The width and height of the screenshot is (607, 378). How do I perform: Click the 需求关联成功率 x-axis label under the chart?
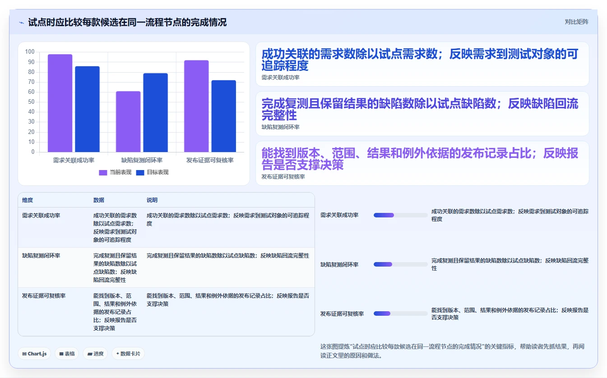point(74,160)
